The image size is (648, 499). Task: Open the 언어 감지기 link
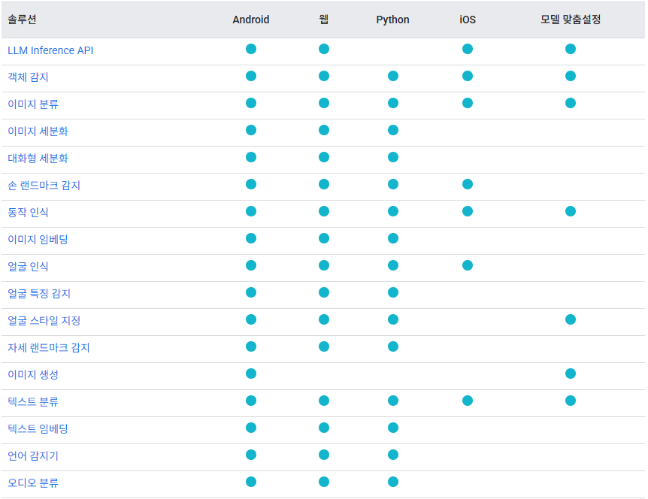[33, 456]
